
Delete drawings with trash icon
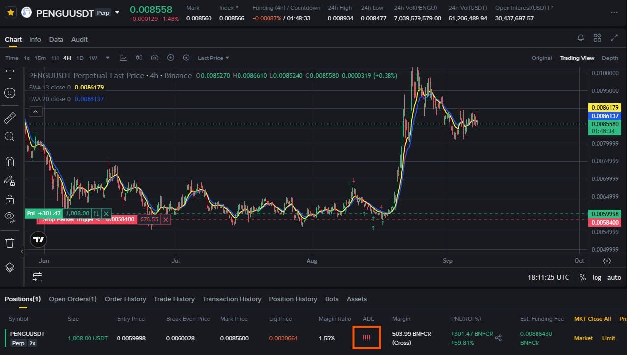(x=9, y=243)
